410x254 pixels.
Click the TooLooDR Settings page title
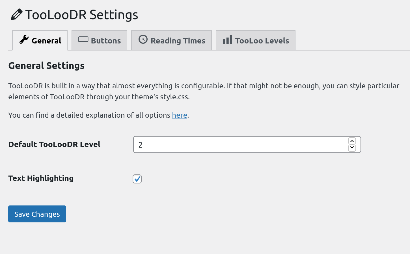coord(81,15)
